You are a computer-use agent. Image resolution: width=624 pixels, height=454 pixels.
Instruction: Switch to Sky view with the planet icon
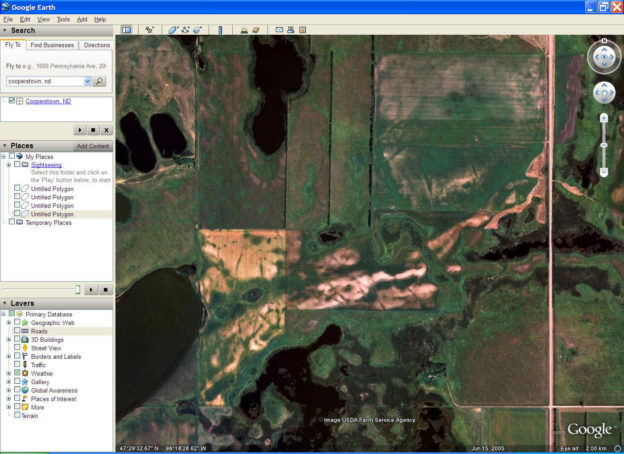click(x=256, y=30)
